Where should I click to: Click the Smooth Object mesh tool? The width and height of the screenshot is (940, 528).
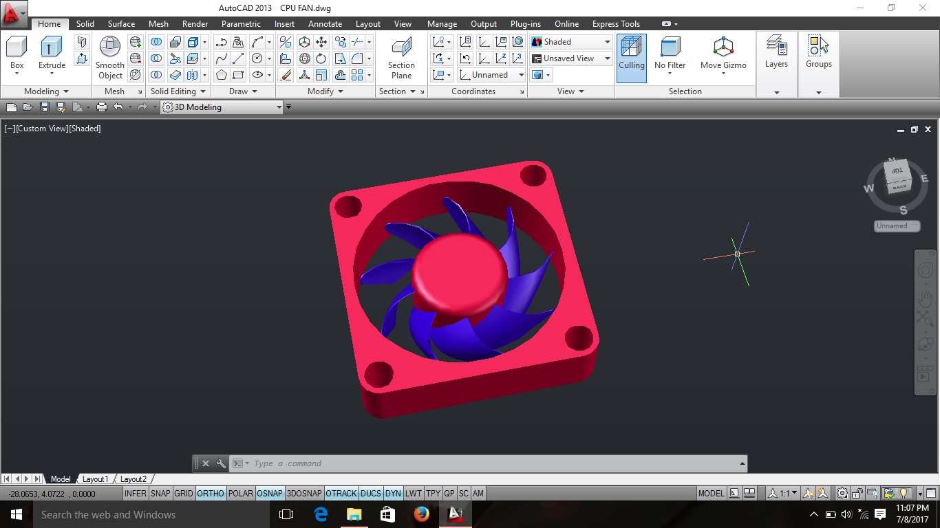pyautogui.click(x=110, y=58)
